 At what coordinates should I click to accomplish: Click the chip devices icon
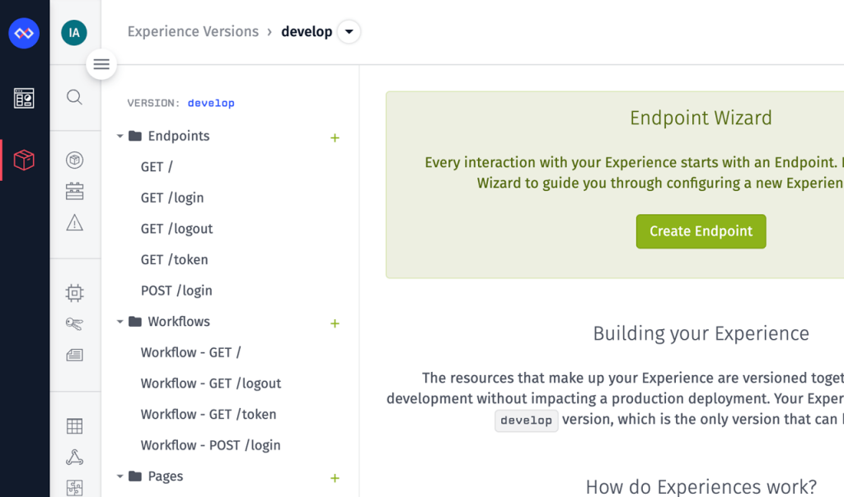pos(74,292)
